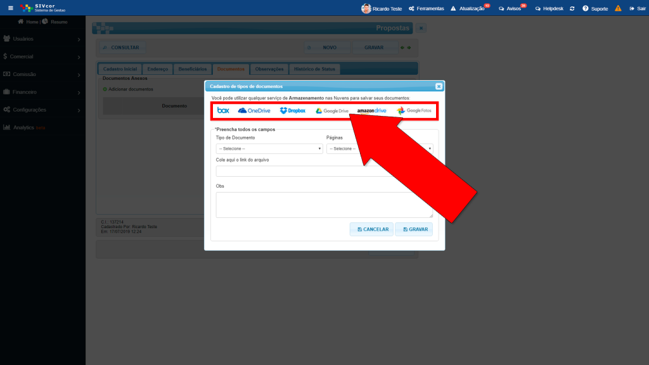Click the Resumo pie chart icon
Viewport: 649px width, 365px height.
pos(45,22)
